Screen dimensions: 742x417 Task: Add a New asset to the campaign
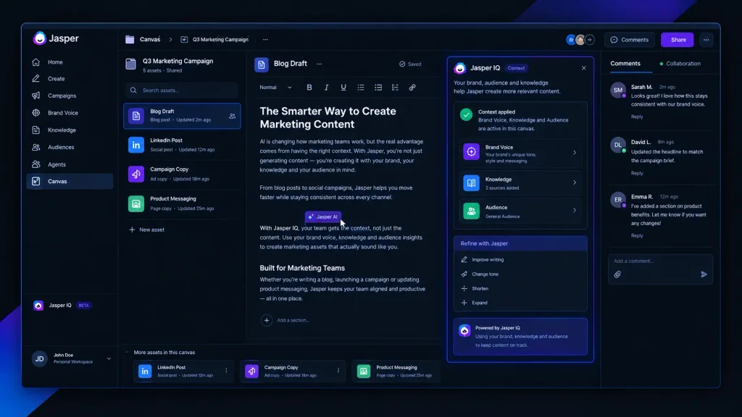[146, 229]
